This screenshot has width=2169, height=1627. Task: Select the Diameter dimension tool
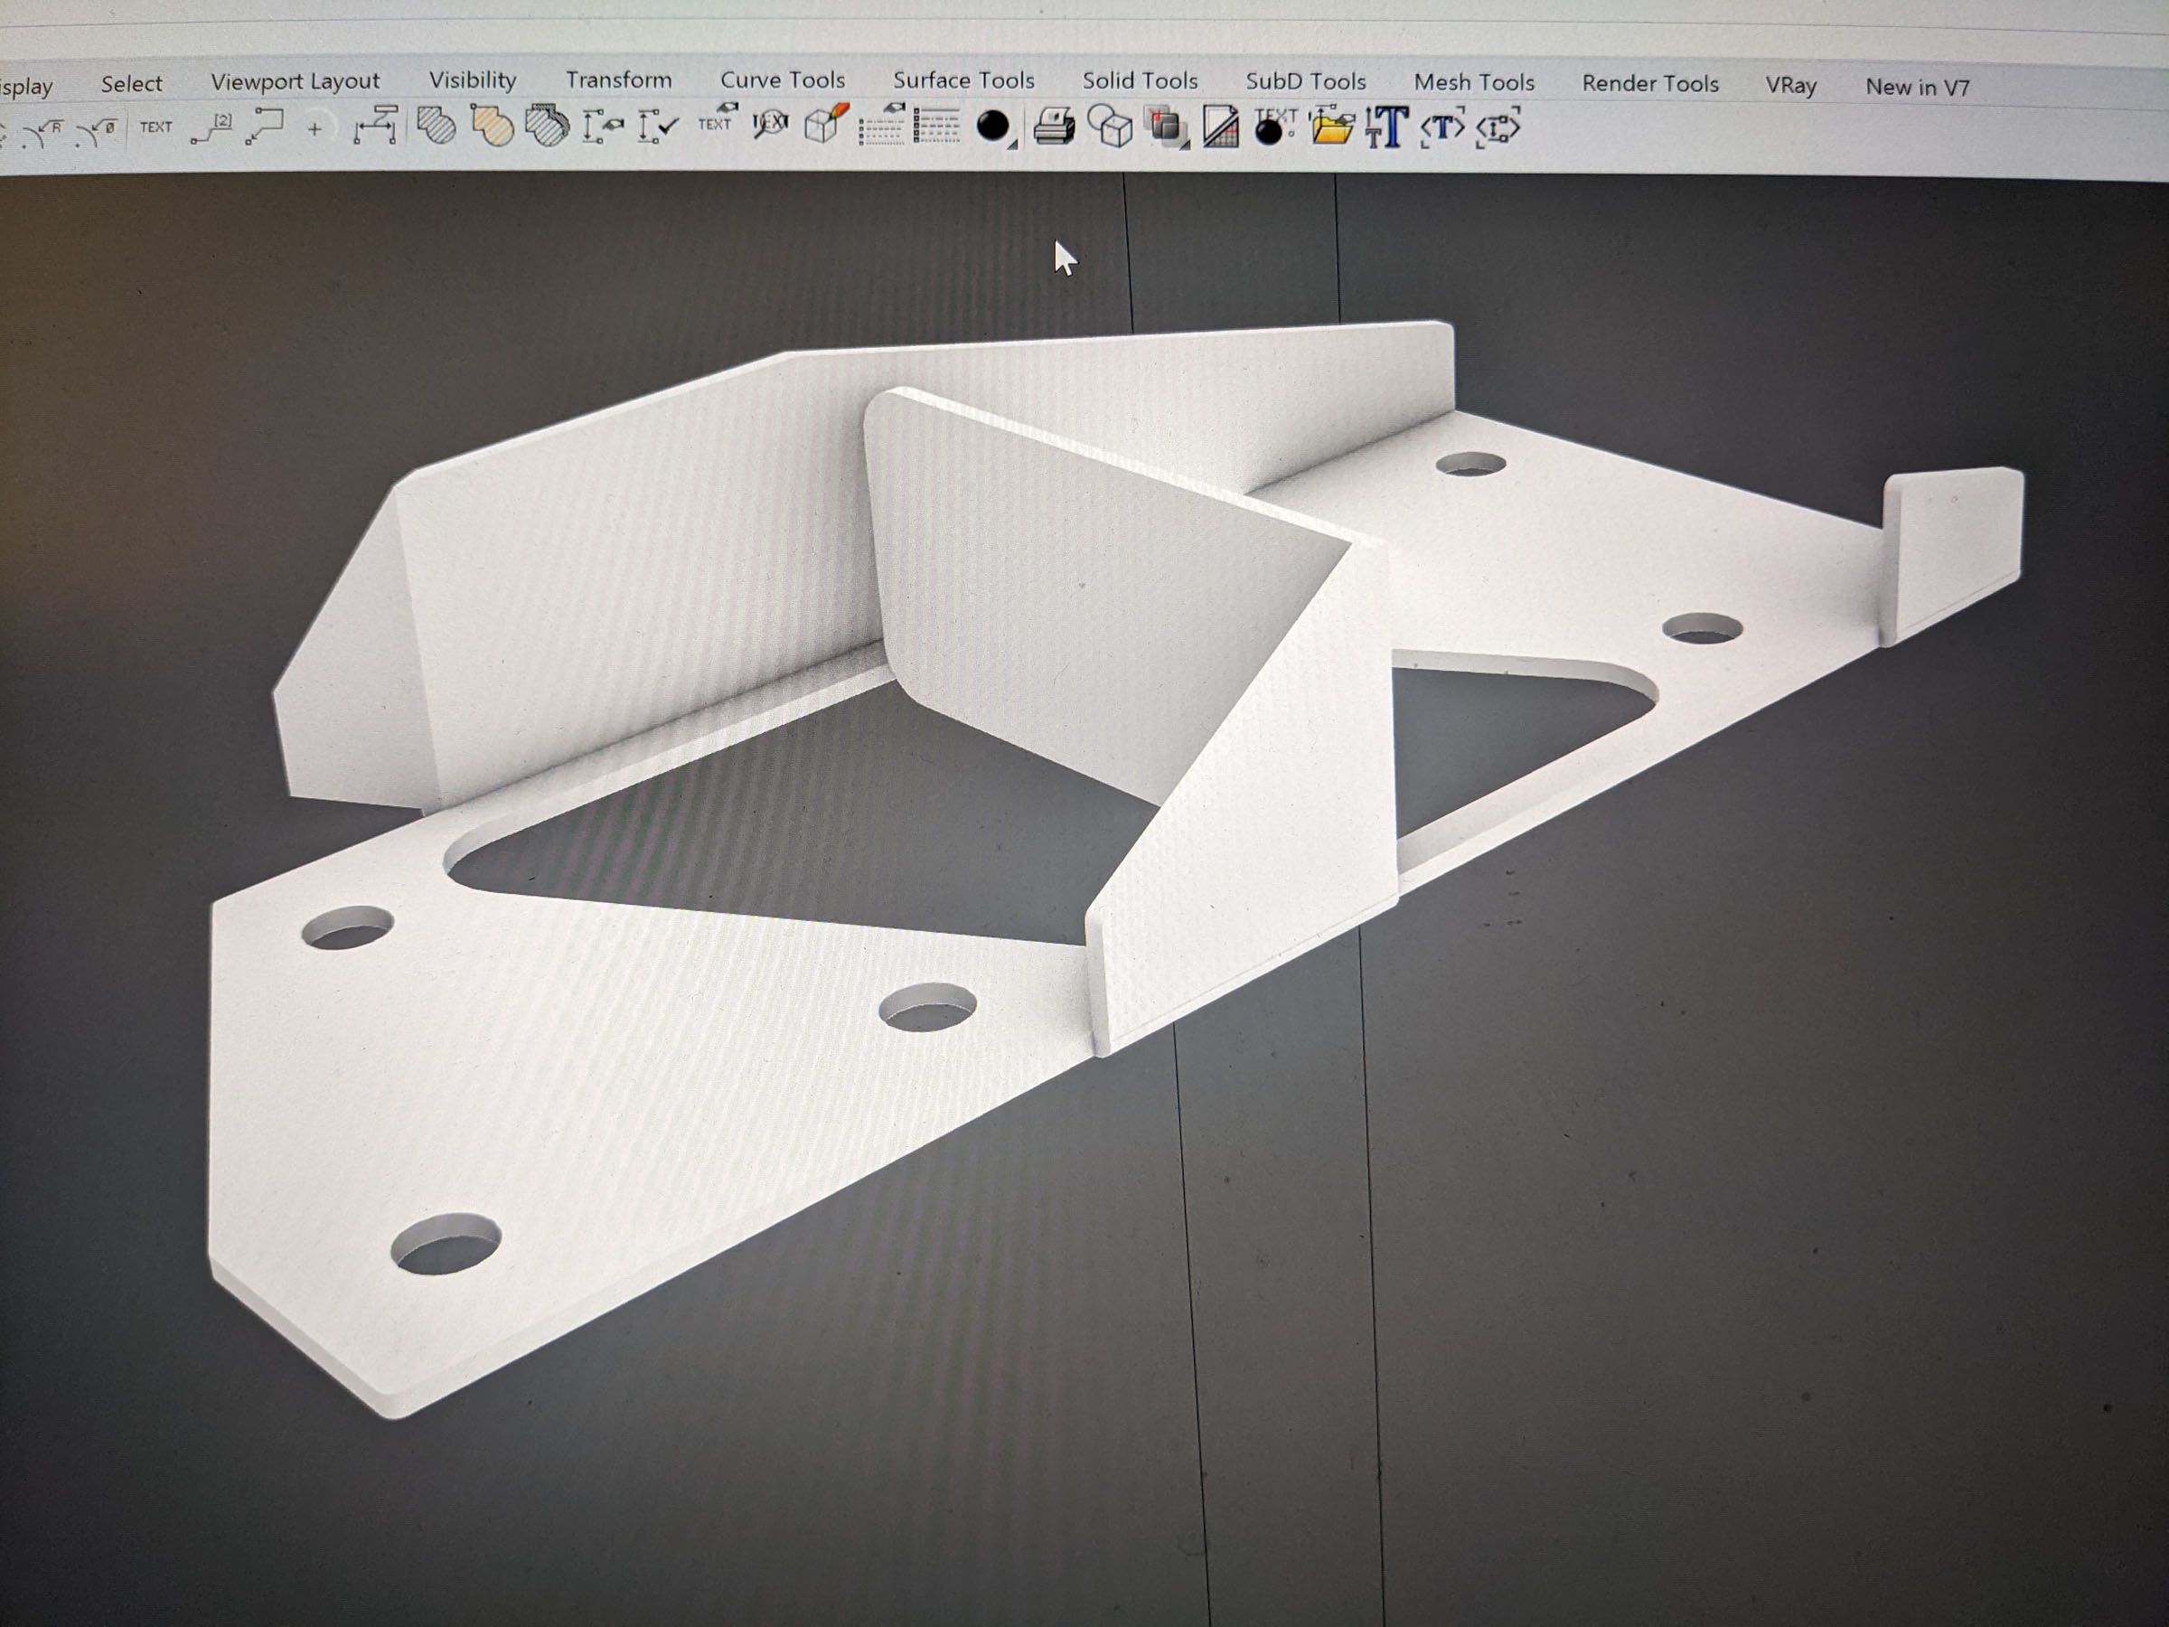(x=98, y=131)
